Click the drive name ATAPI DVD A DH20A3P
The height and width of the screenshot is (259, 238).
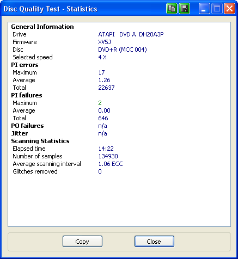click(x=131, y=34)
